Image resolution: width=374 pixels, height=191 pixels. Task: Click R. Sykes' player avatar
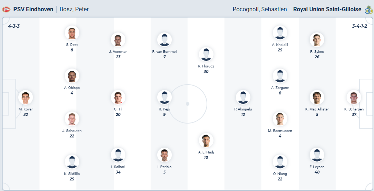coord(317,40)
